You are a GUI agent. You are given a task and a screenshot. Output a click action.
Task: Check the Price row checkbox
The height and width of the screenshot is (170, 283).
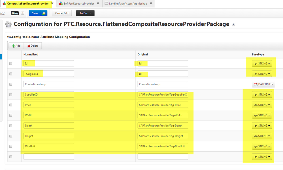click(11, 105)
